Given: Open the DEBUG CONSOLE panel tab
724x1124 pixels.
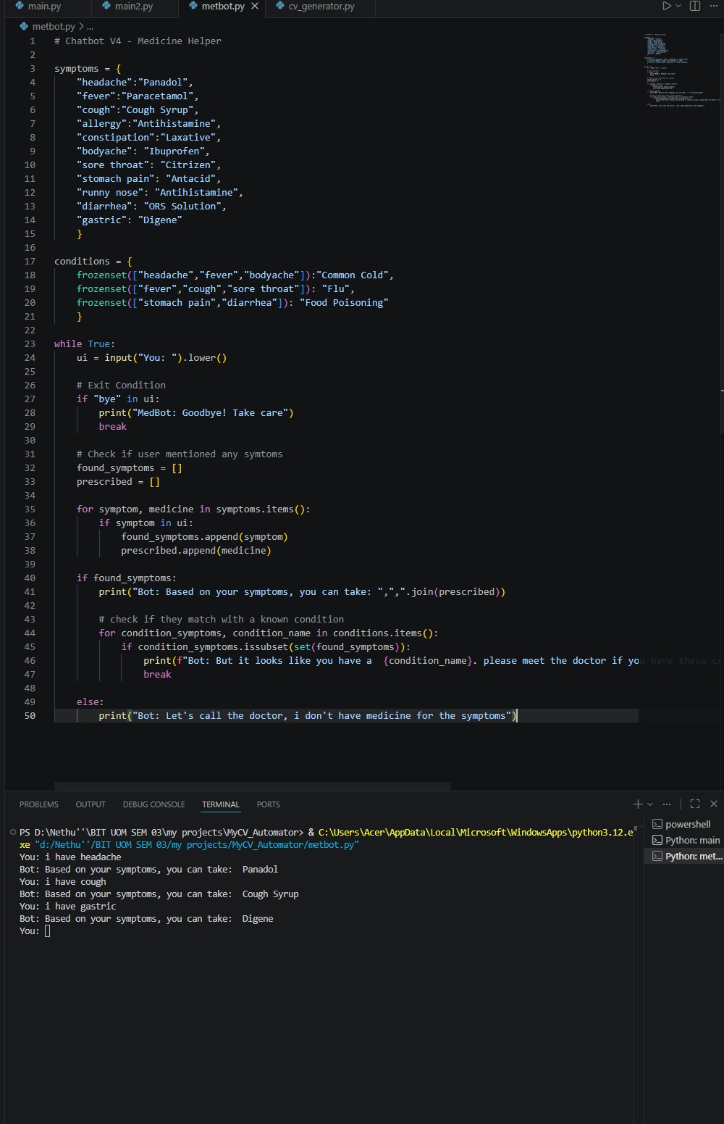Looking at the screenshot, I should 153,804.
